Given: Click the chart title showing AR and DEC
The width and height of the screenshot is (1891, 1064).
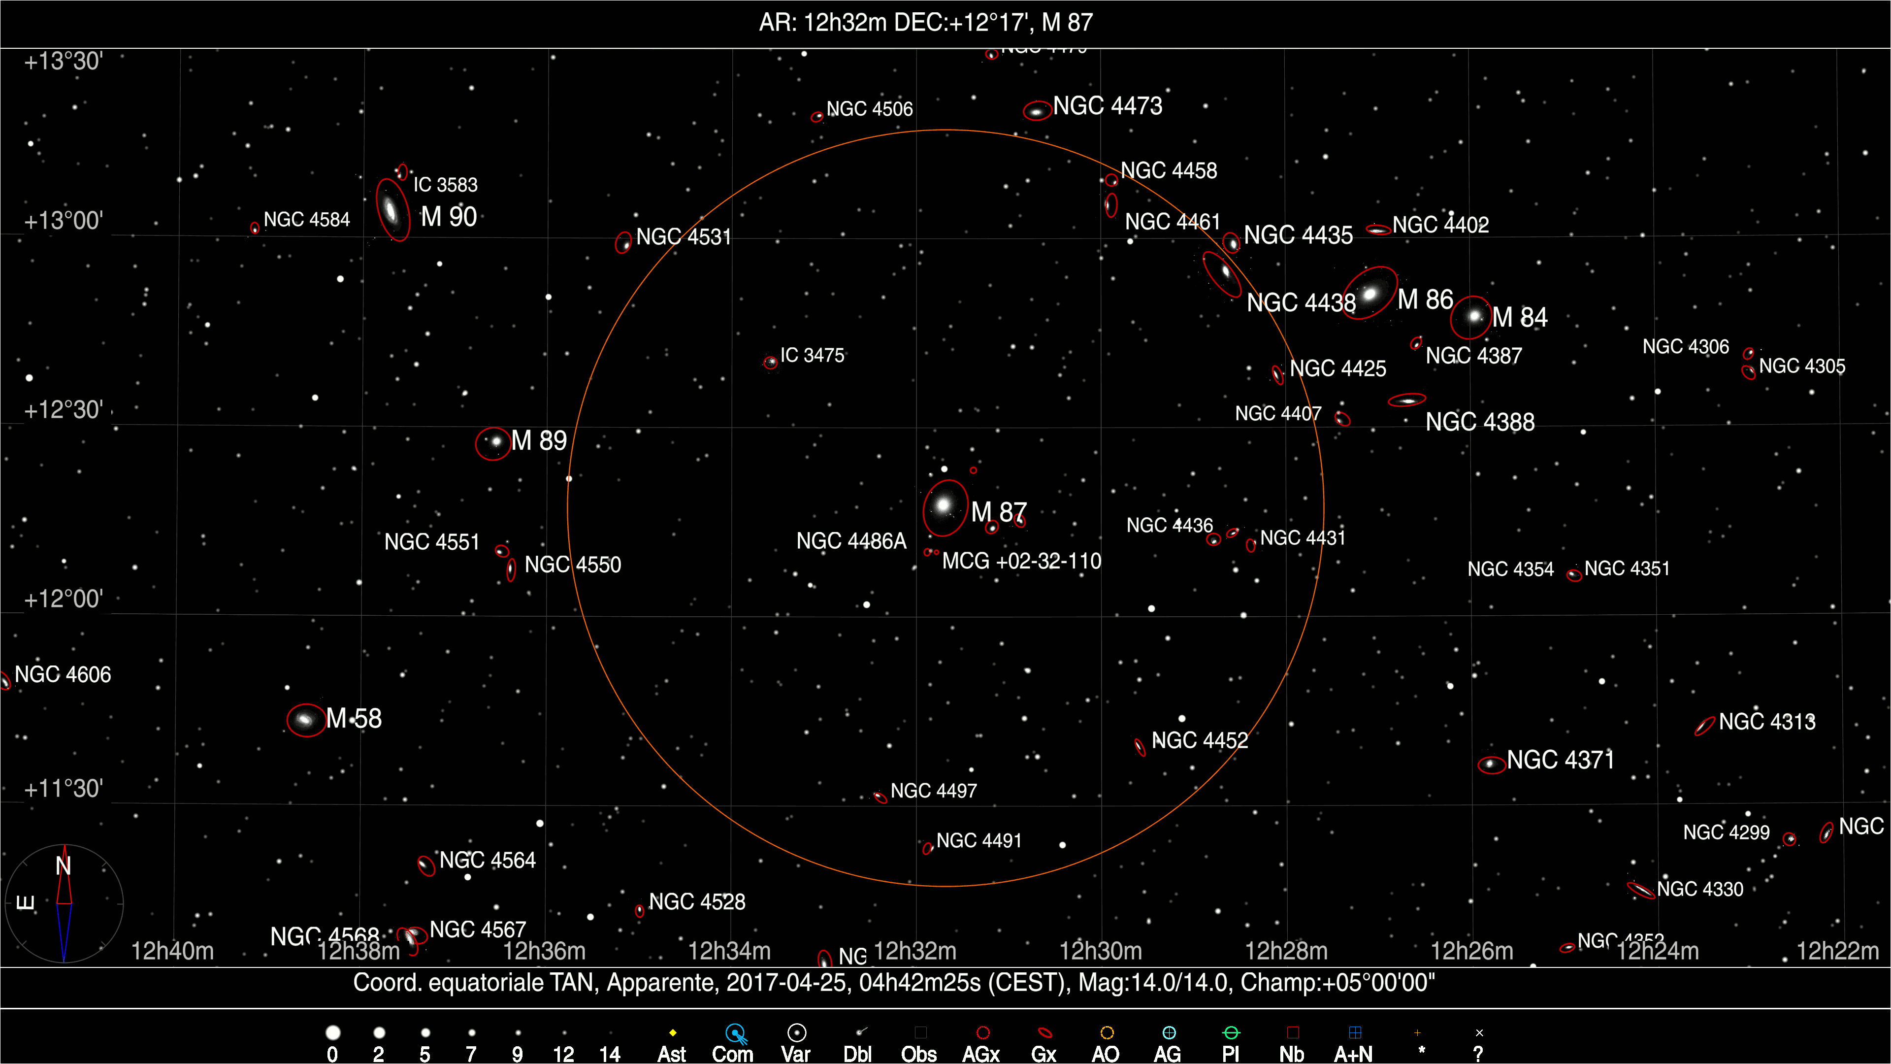Looking at the screenshot, I should pos(926,23).
